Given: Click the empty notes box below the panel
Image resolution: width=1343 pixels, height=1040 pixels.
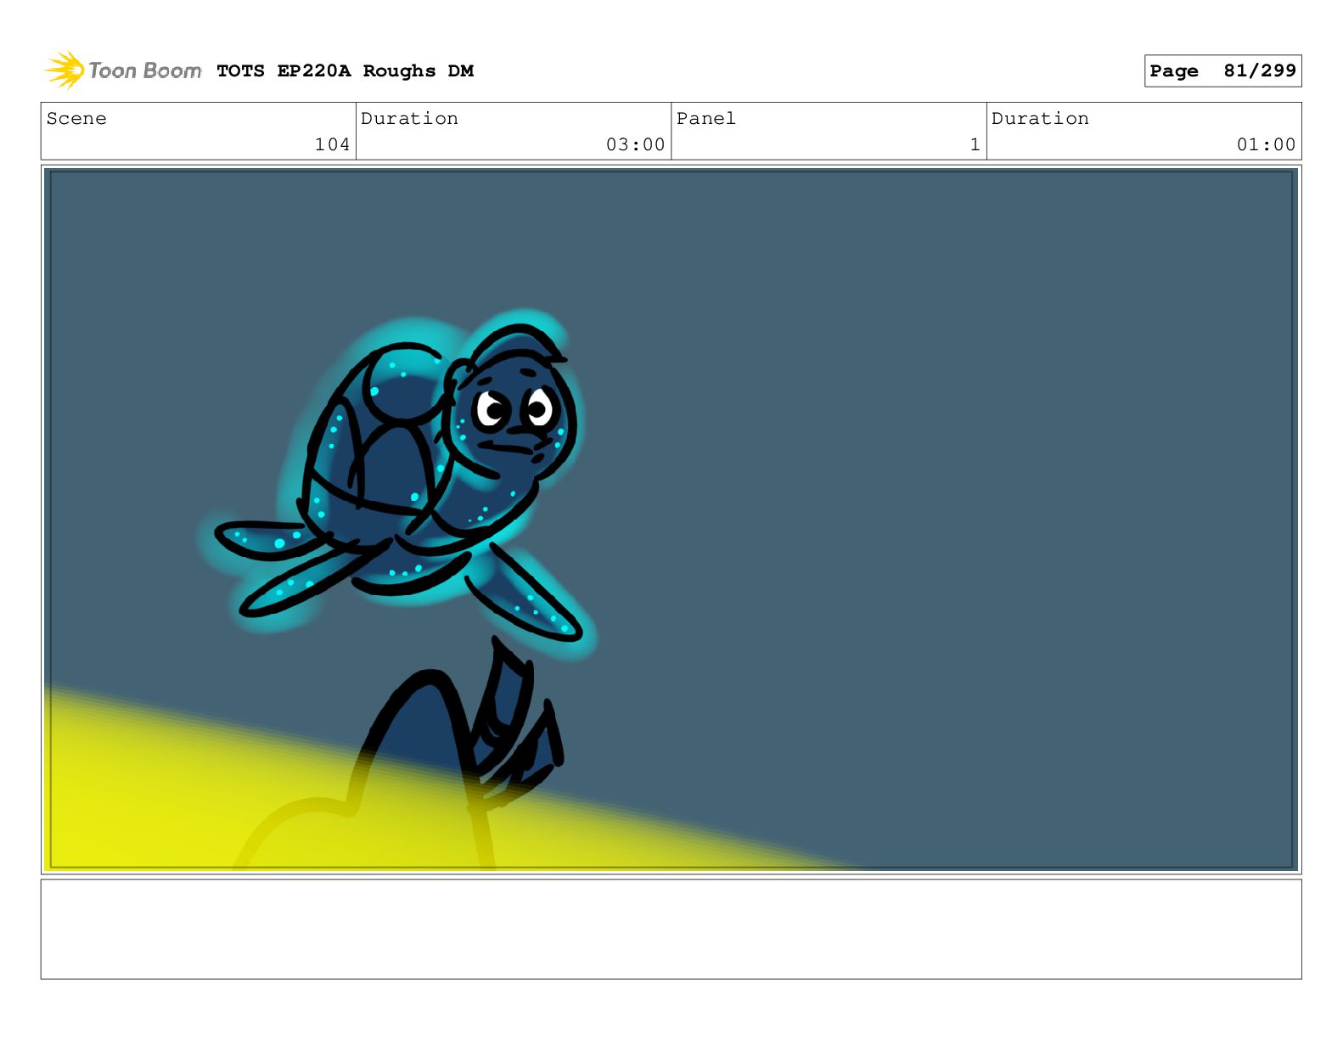Looking at the screenshot, I should (x=671, y=929).
